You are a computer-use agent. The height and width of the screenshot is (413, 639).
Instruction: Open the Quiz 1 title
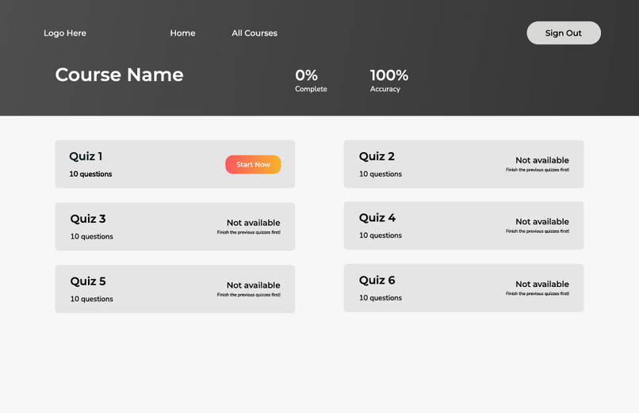[x=86, y=156]
